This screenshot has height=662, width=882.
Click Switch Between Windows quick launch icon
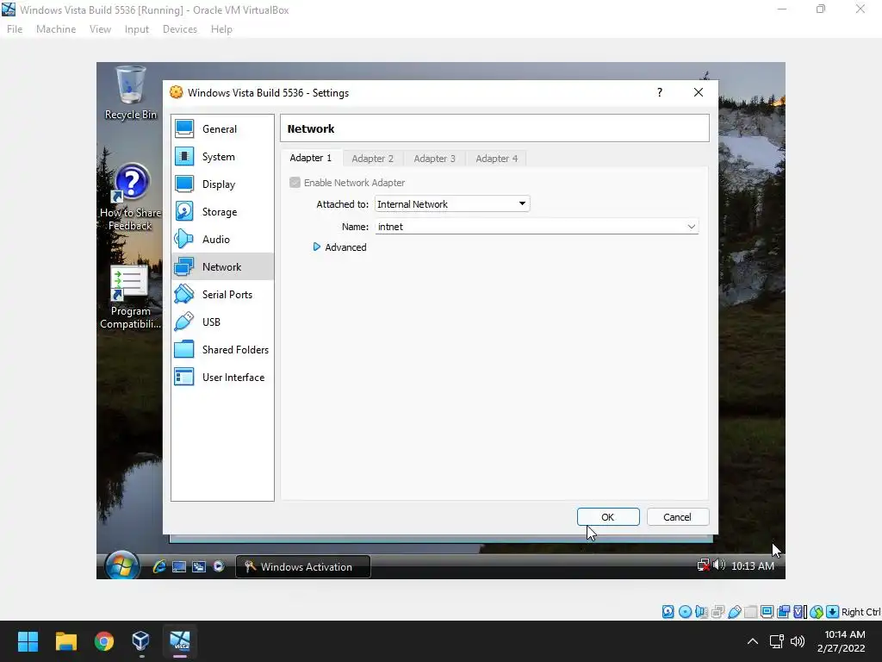pyautogui.click(x=199, y=566)
